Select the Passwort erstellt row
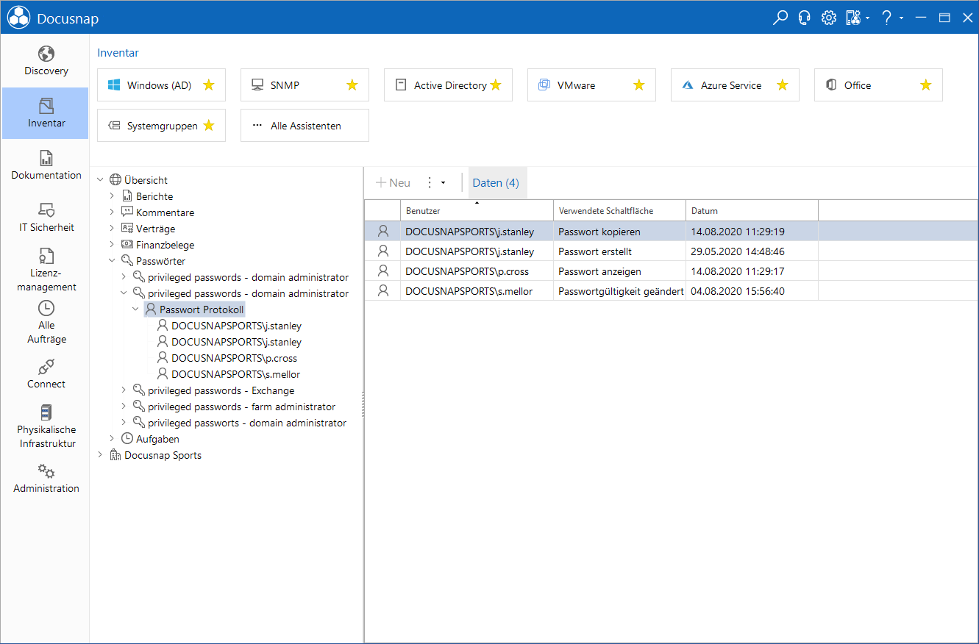 [672, 251]
